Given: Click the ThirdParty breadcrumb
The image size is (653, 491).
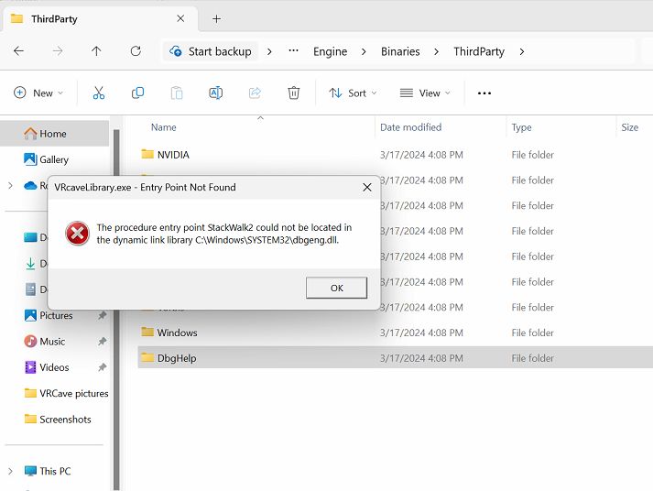Looking at the screenshot, I should tap(479, 51).
